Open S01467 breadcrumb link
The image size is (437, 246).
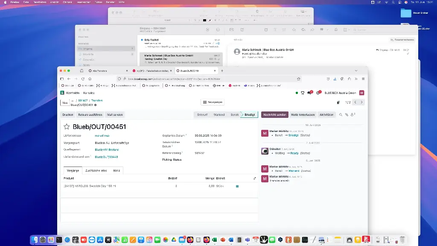pos(83,100)
